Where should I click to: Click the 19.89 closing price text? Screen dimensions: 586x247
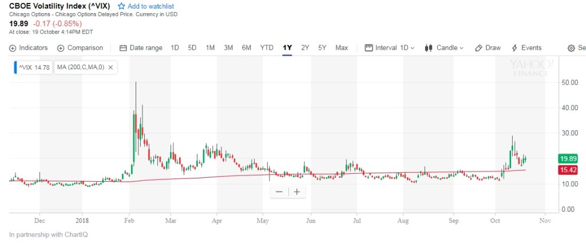point(18,24)
